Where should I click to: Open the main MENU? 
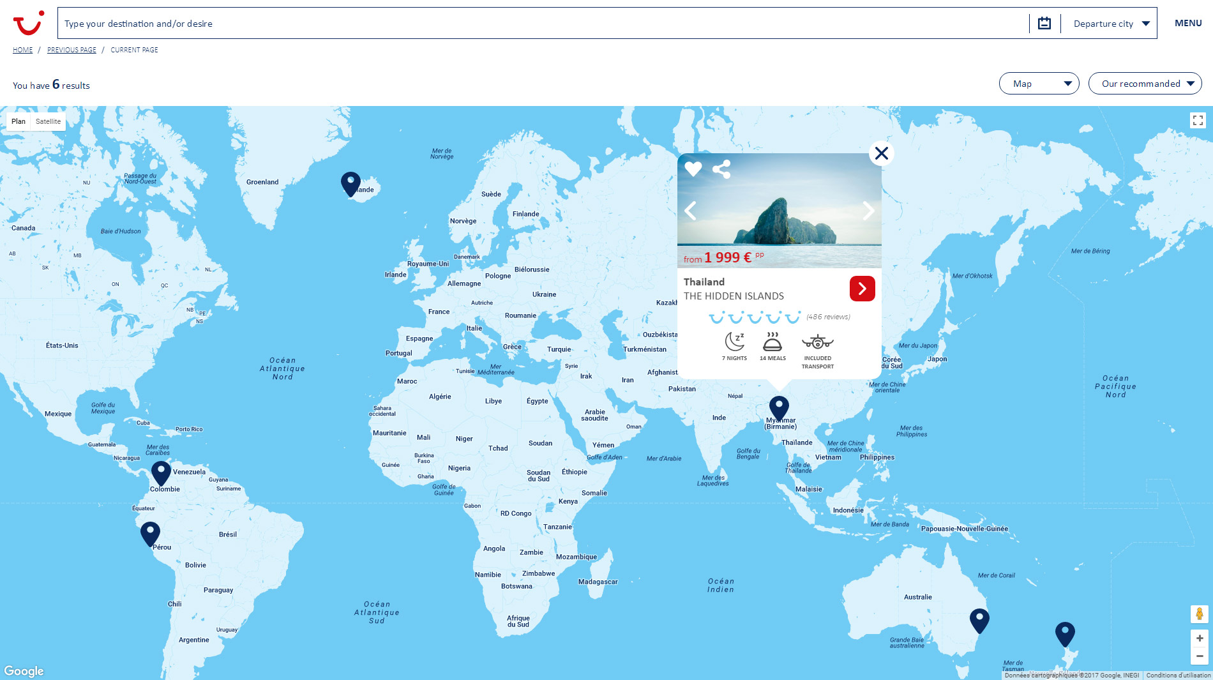(1188, 23)
